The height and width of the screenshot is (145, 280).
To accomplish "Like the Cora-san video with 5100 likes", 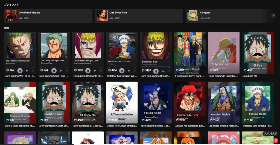I will pos(143,70).
